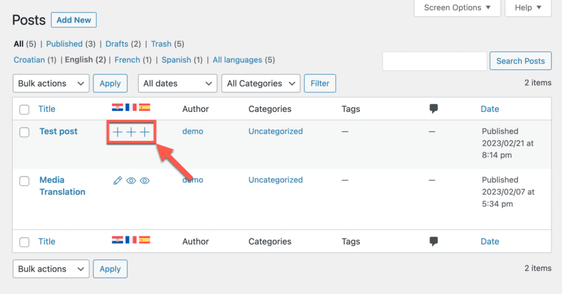Show posts in All languages
562x294 pixels.
[x=237, y=60]
